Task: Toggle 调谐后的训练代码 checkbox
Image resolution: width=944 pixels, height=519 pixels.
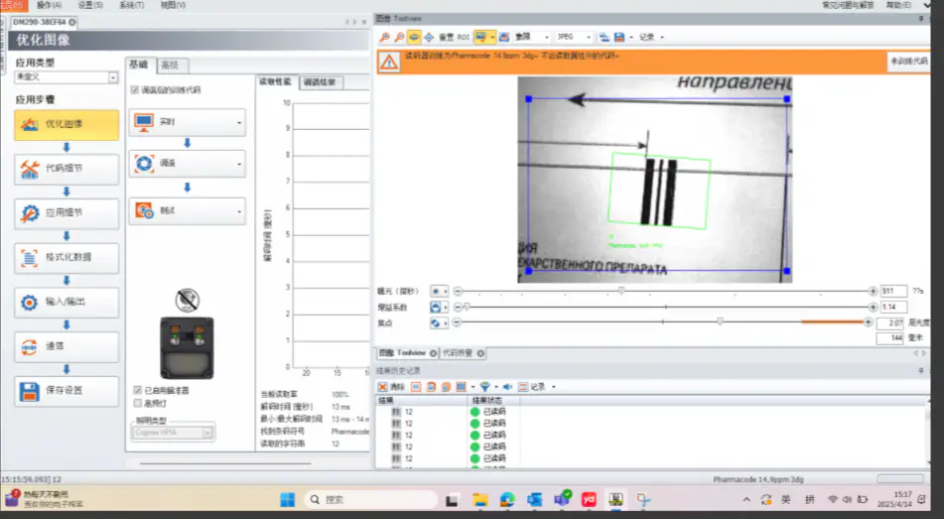Action: point(135,89)
